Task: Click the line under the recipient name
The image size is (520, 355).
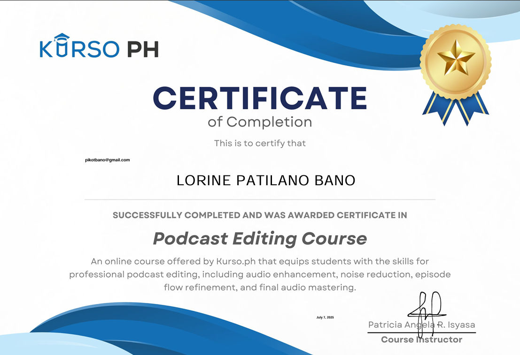Action: (260, 199)
